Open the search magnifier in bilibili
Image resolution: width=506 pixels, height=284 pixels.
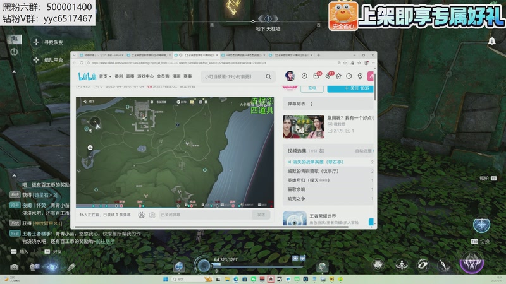(268, 76)
